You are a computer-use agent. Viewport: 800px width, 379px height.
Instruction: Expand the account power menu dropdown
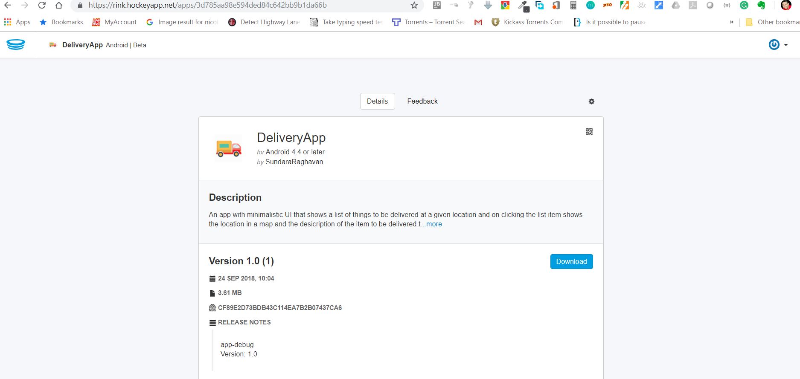pos(778,44)
